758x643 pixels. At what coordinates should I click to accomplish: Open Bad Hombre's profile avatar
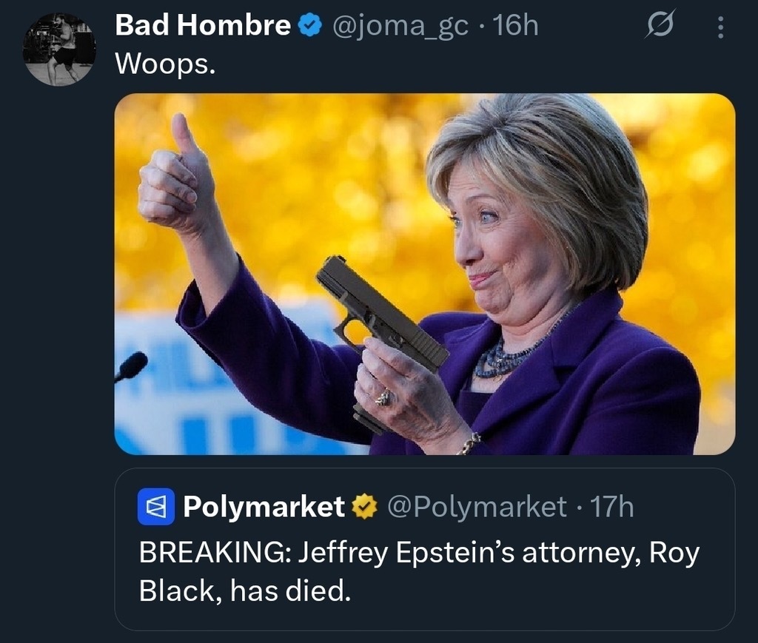pyautogui.click(x=59, y=49)
